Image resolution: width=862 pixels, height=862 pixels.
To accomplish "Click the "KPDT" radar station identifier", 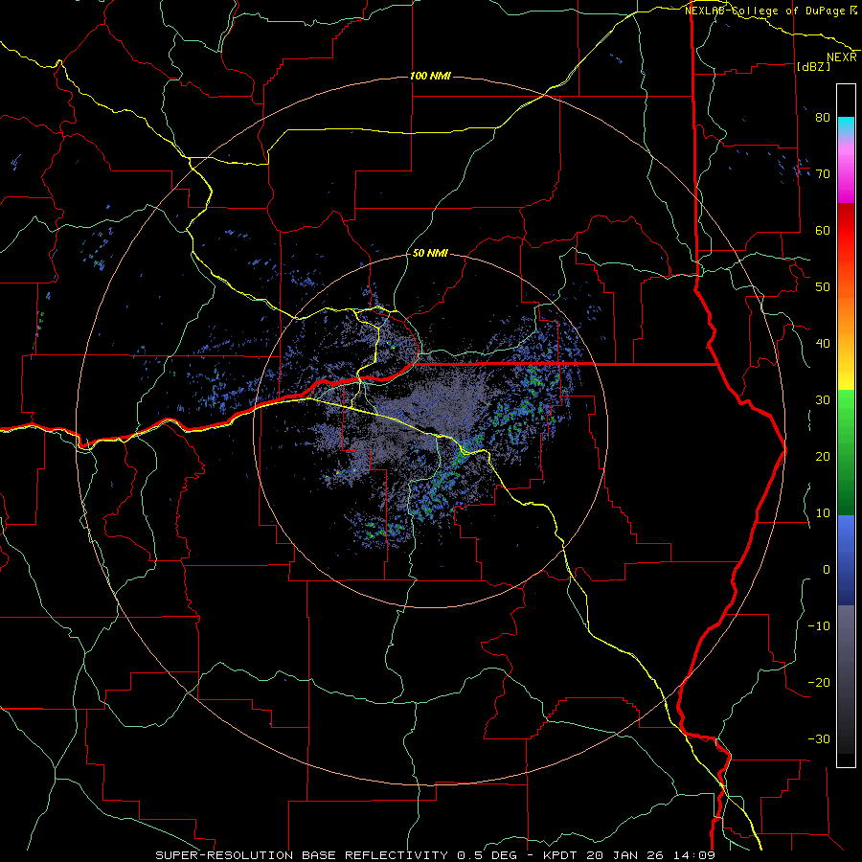I will coord(562,855).
